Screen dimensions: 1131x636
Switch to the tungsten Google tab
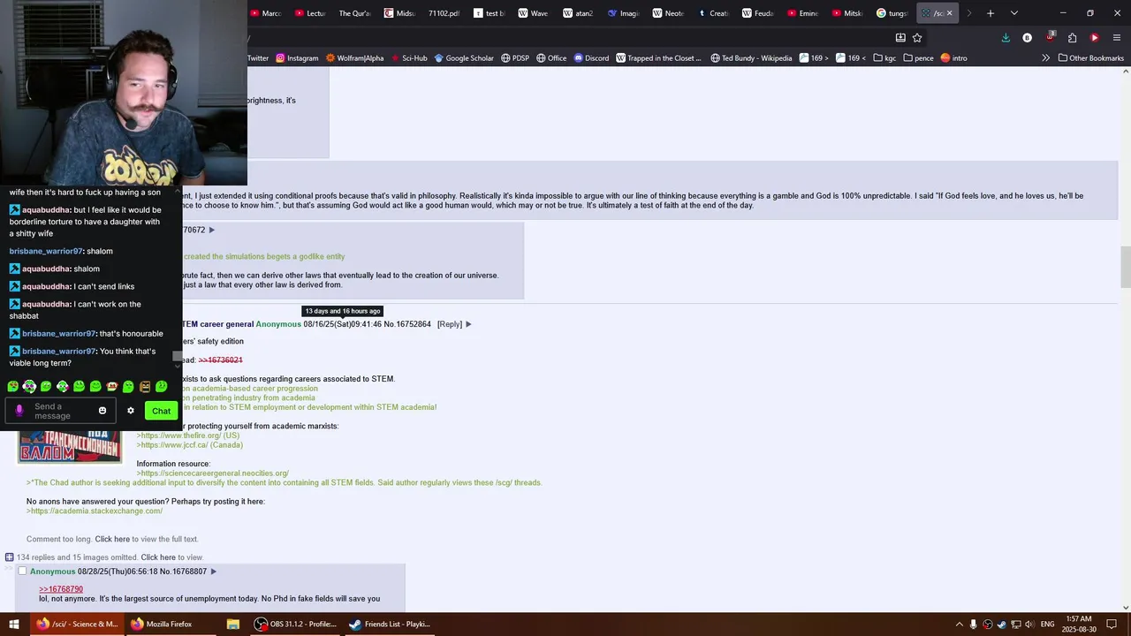coord(892,13)
